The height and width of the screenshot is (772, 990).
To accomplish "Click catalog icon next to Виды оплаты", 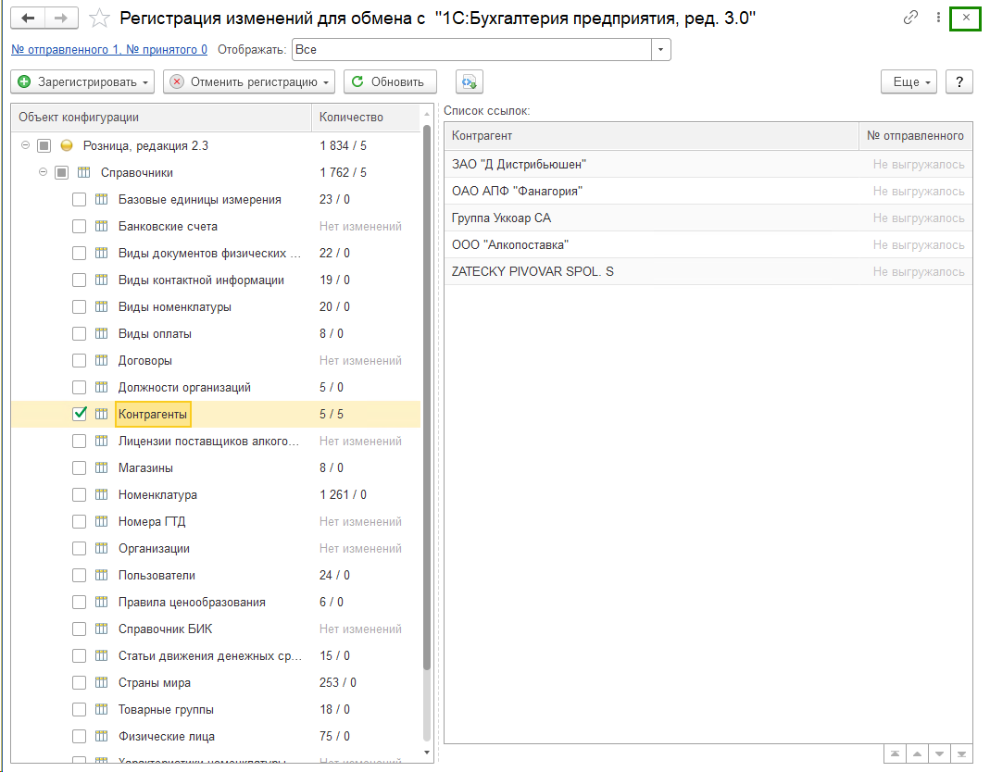I will tap(102, 333).
